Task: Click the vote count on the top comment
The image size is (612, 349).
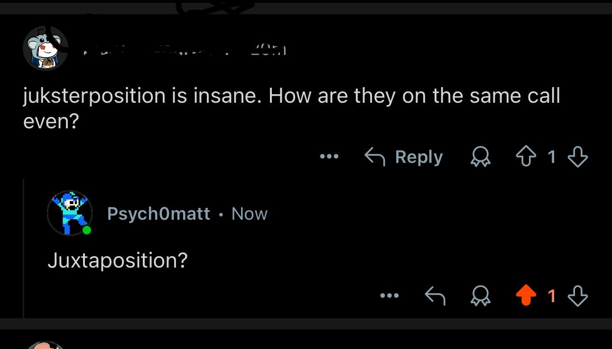Action: click(552, 157)
